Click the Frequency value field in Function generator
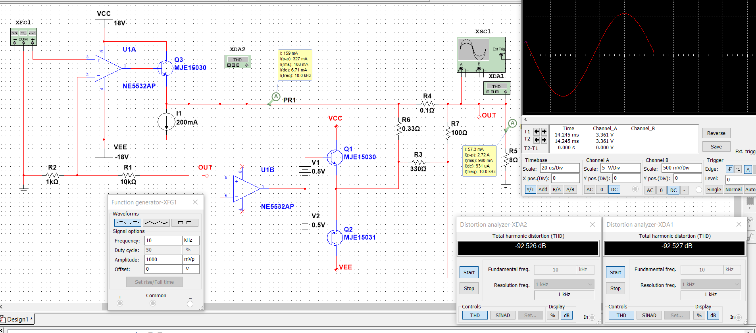 coord(163,241)
